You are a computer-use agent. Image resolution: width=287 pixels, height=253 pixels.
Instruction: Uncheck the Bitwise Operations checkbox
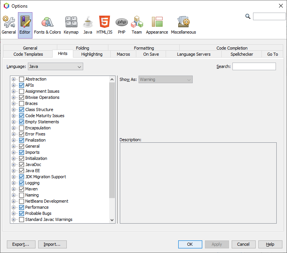[21, 98]
